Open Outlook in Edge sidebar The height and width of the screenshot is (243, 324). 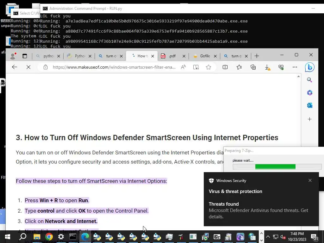[x=309, y=105]
